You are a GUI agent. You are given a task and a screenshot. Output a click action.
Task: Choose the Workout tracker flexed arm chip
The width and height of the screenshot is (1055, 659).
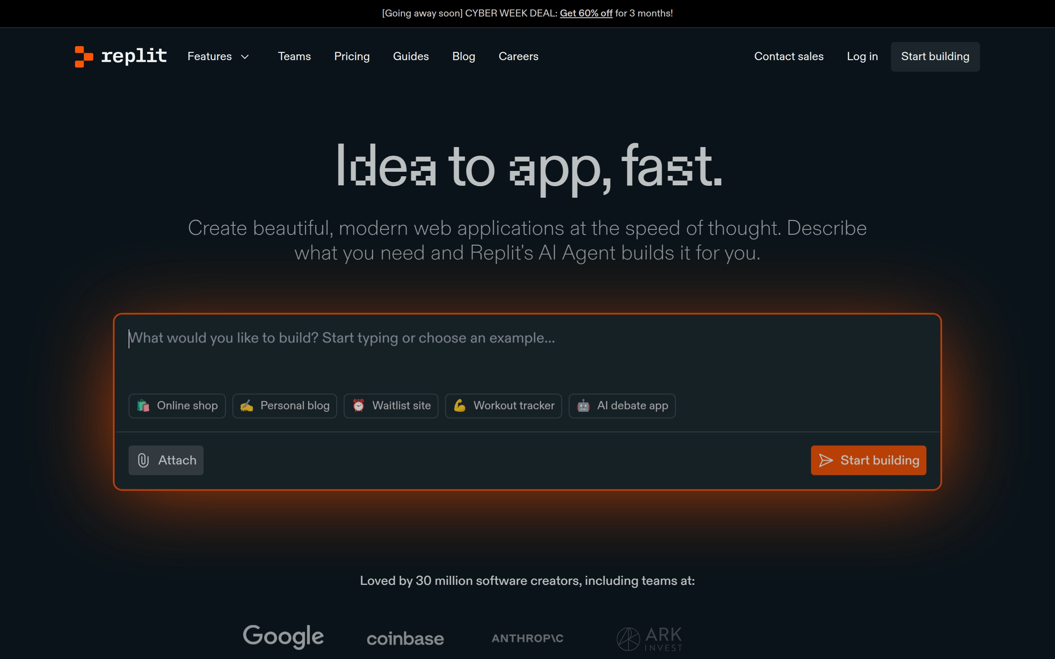[503, 406]
